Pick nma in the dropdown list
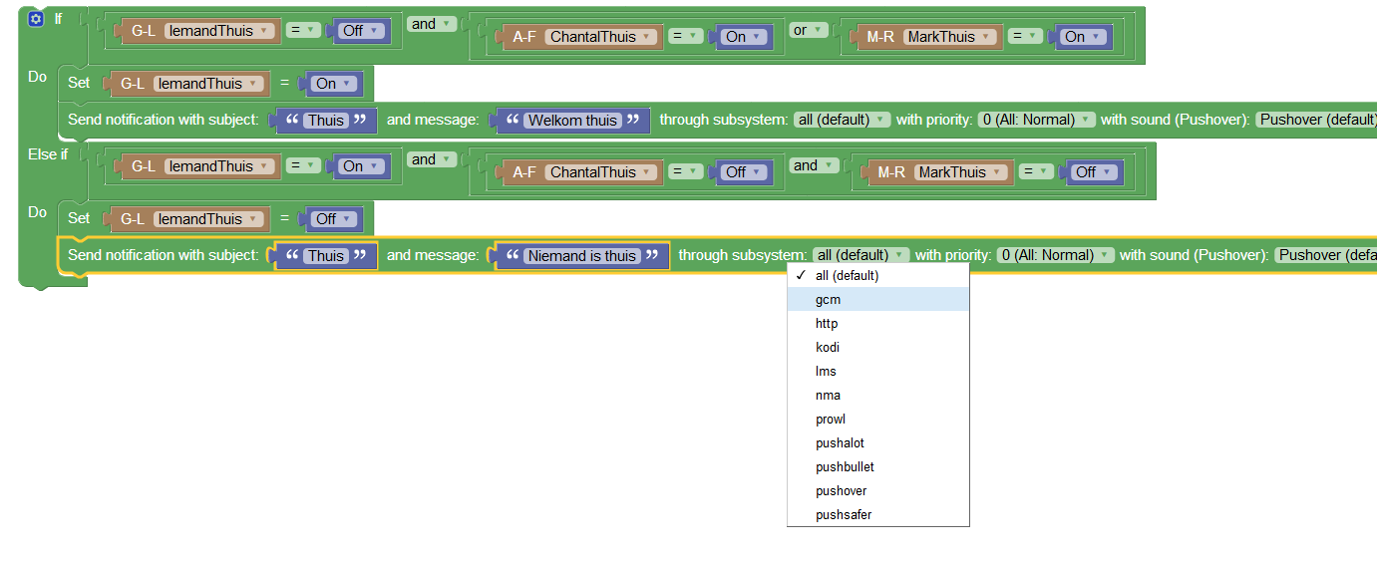The image size is (1377, 568). point(877,395)
